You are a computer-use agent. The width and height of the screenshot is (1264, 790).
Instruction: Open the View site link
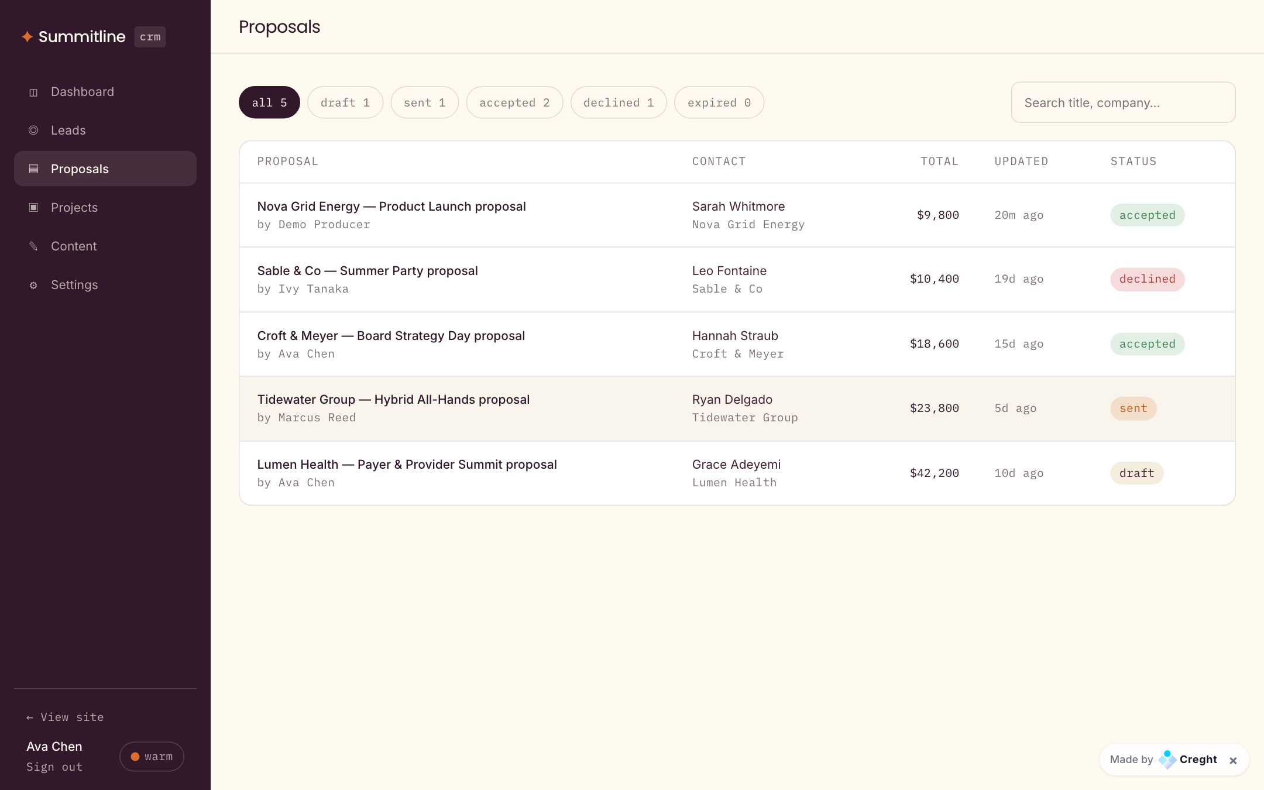[65, 717]
